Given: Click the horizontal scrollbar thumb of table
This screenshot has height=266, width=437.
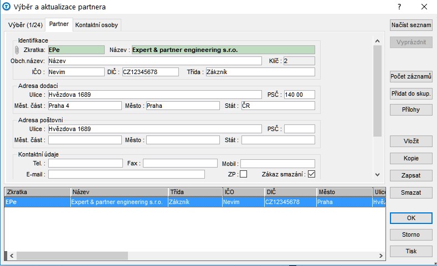Looking at the screenshot, I should click(72, 255).
